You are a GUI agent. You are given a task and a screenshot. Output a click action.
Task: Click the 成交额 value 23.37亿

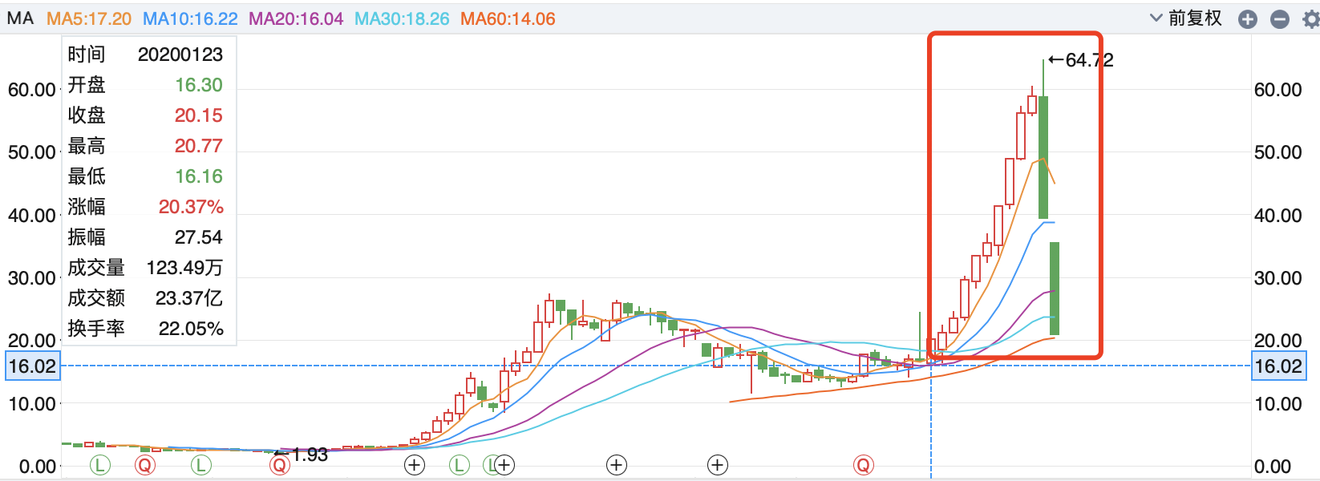coord(189,298)
